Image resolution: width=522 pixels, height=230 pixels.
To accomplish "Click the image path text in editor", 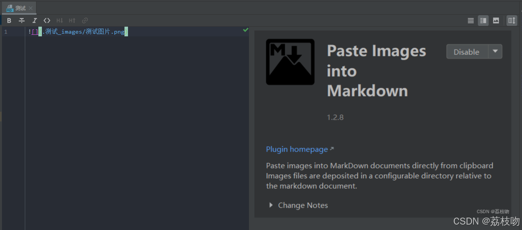I will click(83, 32).
